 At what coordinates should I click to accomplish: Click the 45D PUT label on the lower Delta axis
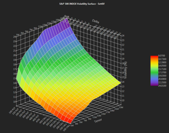36,118
